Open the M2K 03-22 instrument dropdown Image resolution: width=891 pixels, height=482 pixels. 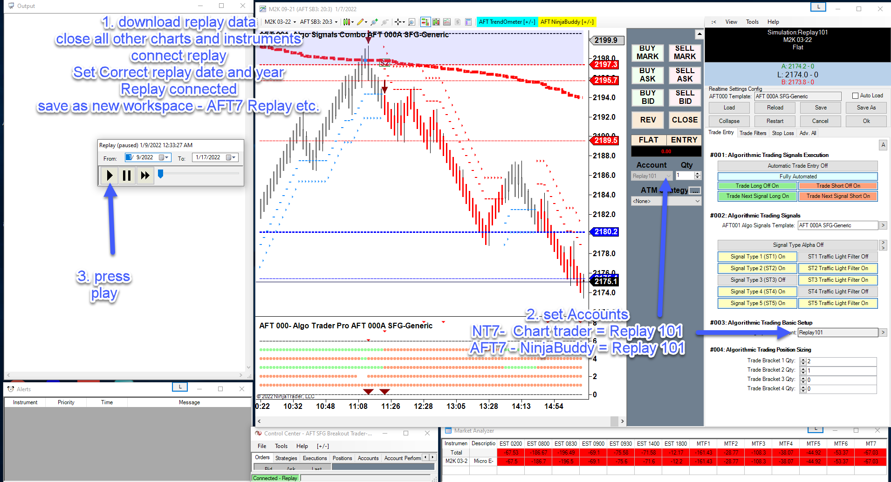pyautogui.click(x=280, y=22)
